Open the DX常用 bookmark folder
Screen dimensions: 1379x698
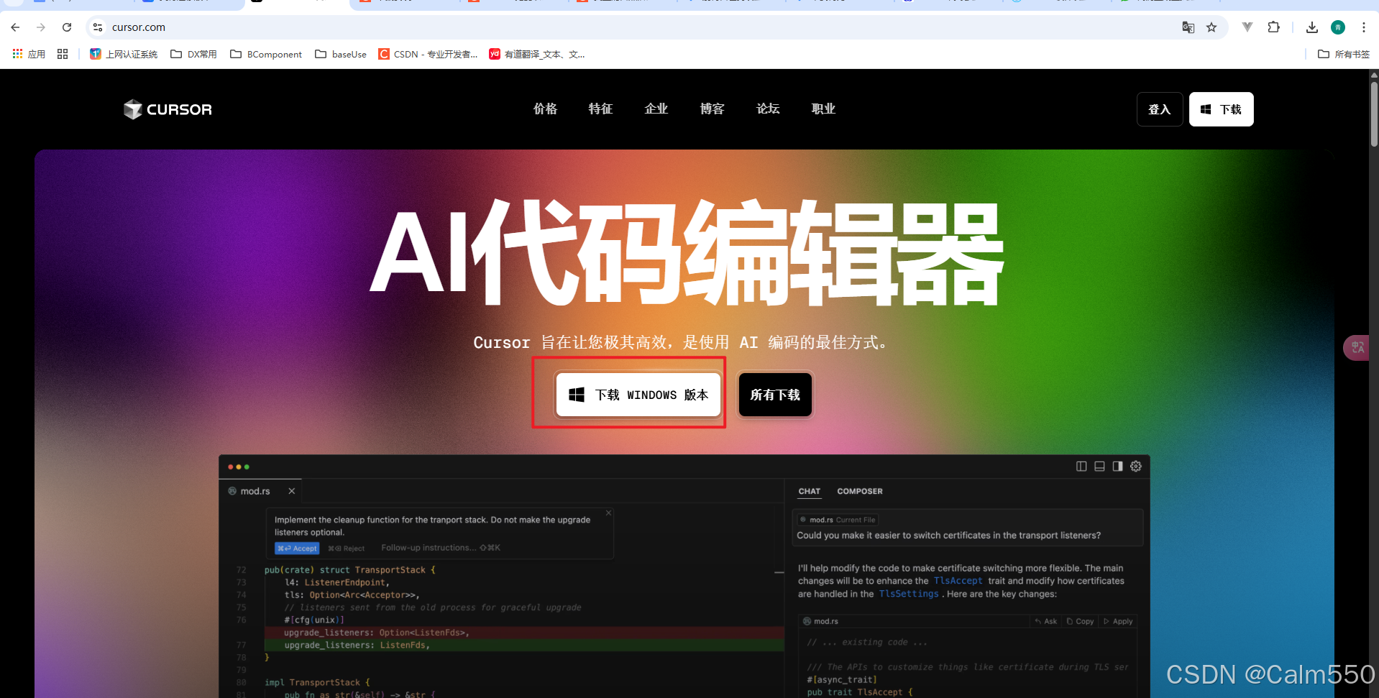tap(193, 54)
